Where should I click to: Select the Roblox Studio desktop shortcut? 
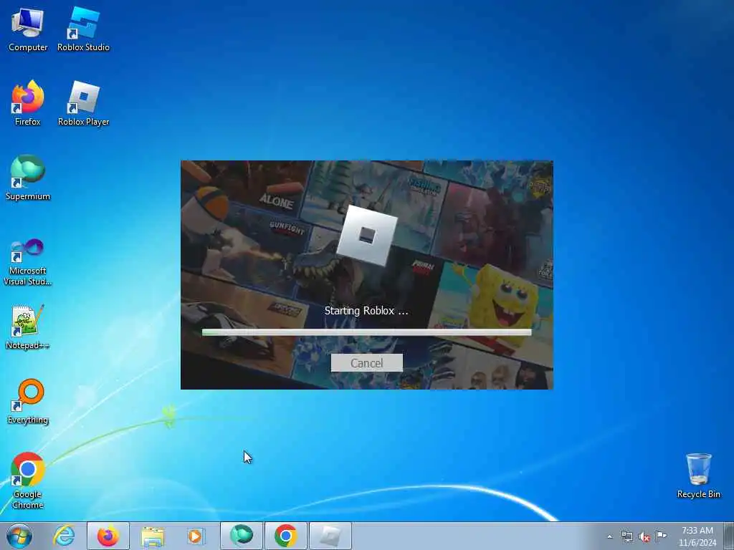pyautogui.click(x=83, y=29)
